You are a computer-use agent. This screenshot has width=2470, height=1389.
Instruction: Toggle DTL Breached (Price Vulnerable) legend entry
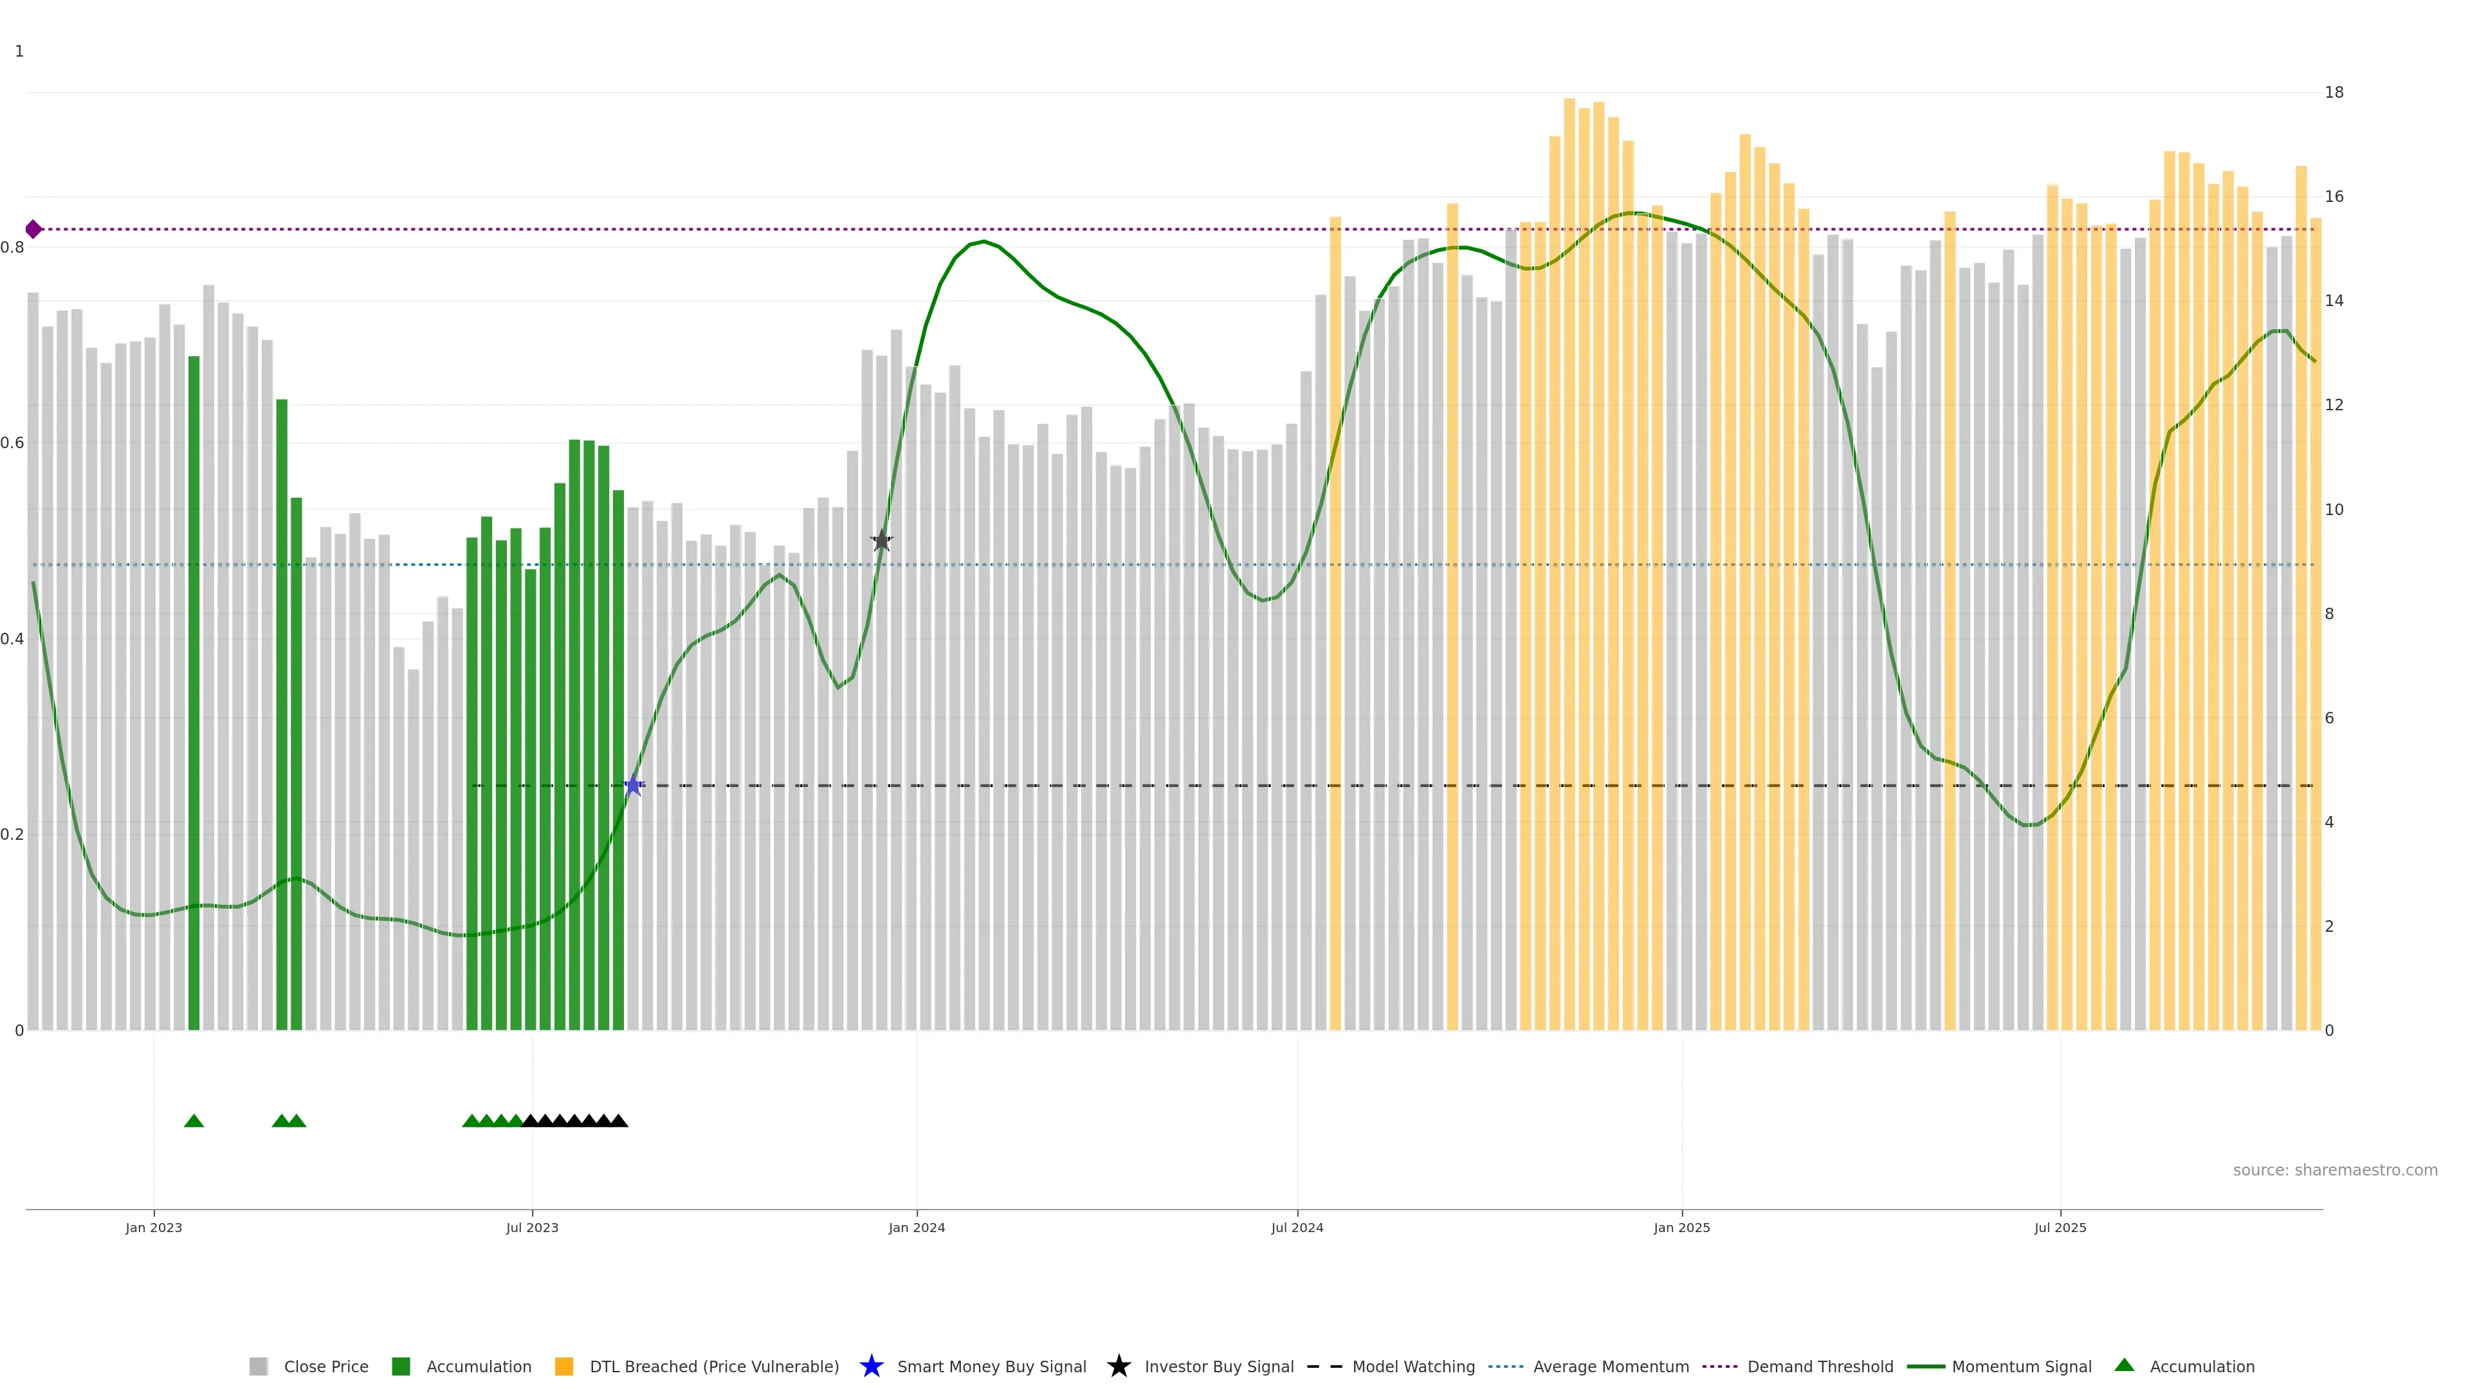[x=713, y=1366]
